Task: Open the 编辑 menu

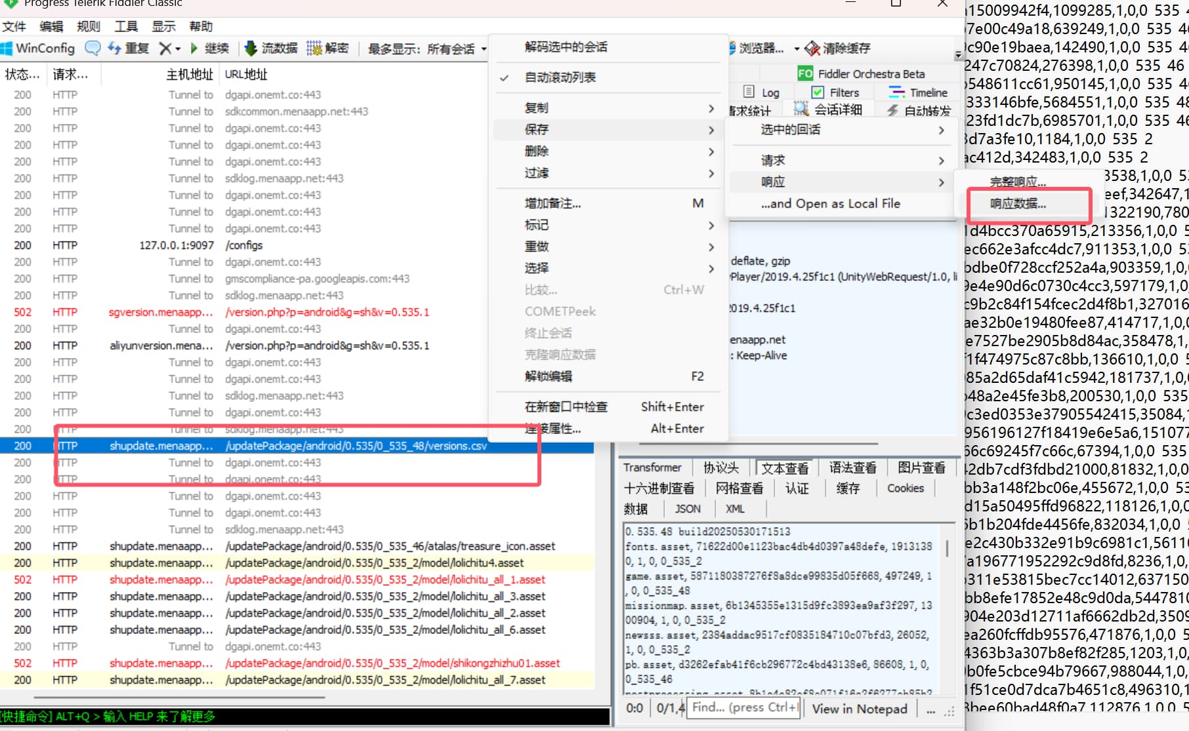Action: pyautogui.click(x=51, y=26)
